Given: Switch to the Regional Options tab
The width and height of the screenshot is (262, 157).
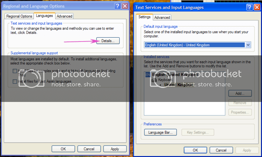Looking at the screenshot, I should [19, 16].
